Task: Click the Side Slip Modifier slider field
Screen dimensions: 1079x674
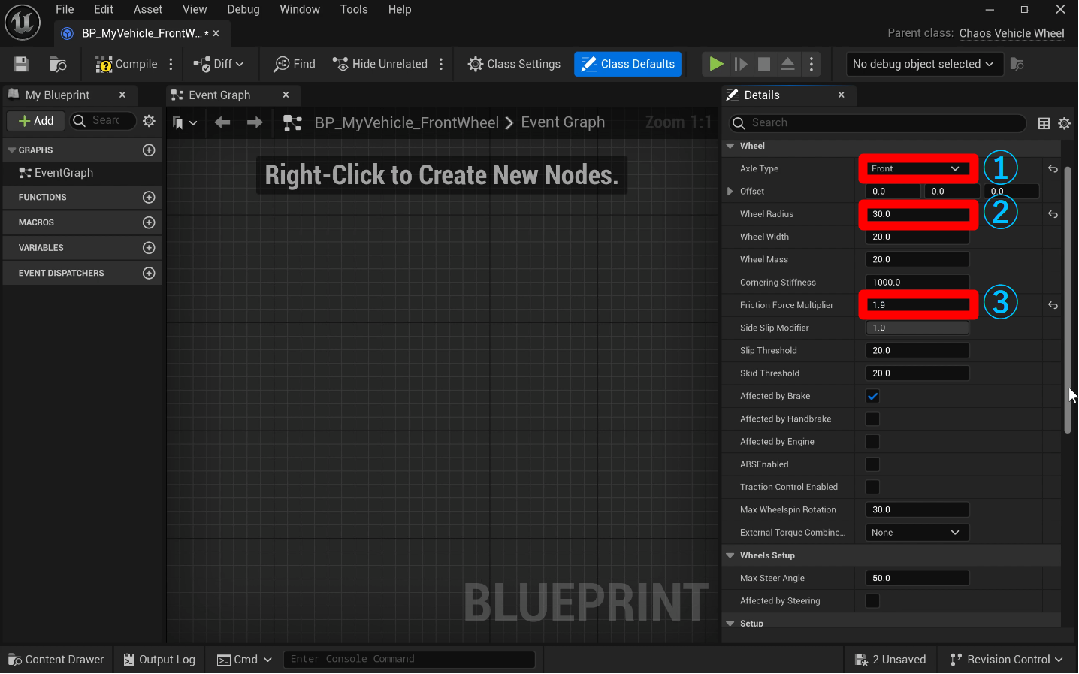Action: tap(917, 328)
